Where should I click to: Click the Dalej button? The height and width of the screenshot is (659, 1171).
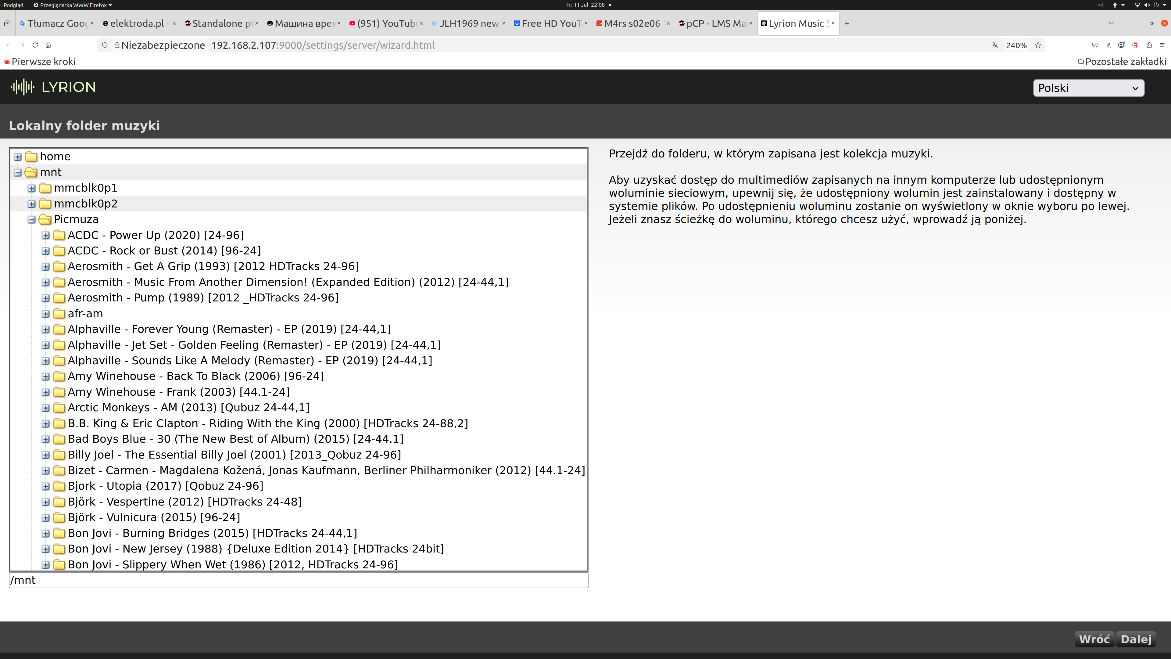point(1136,639)
